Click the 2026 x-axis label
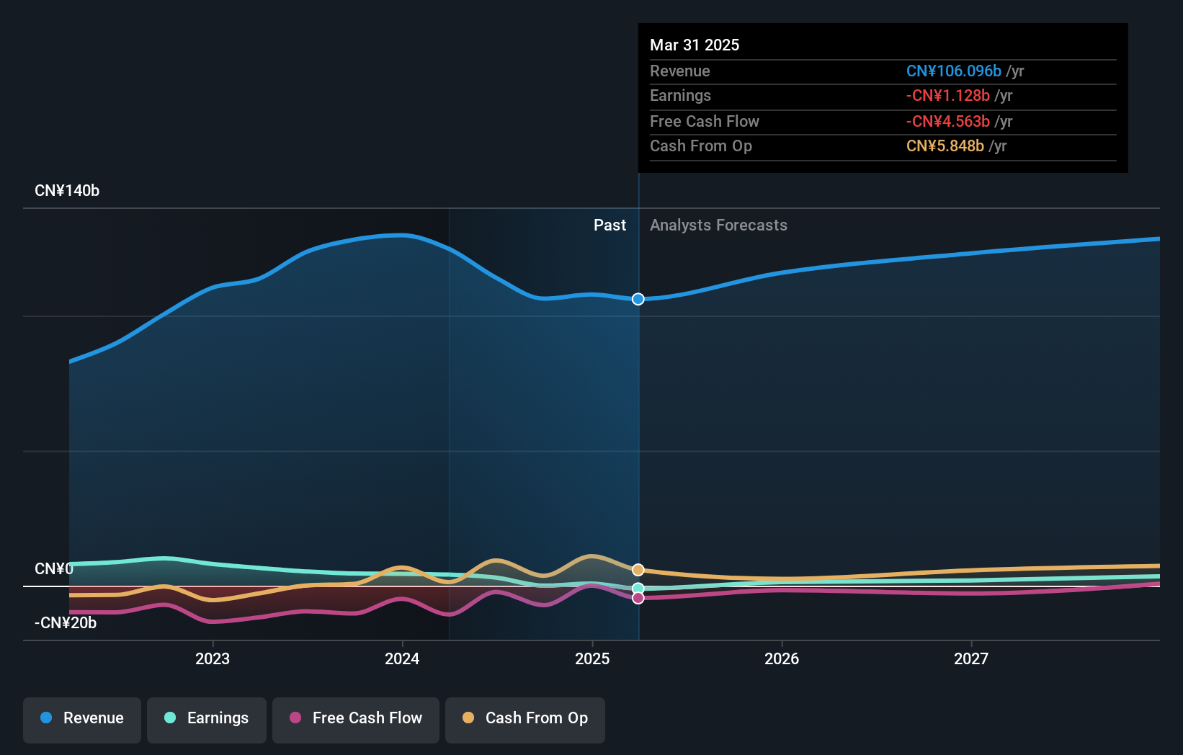 pyautogui.click(x=782, y=658)
